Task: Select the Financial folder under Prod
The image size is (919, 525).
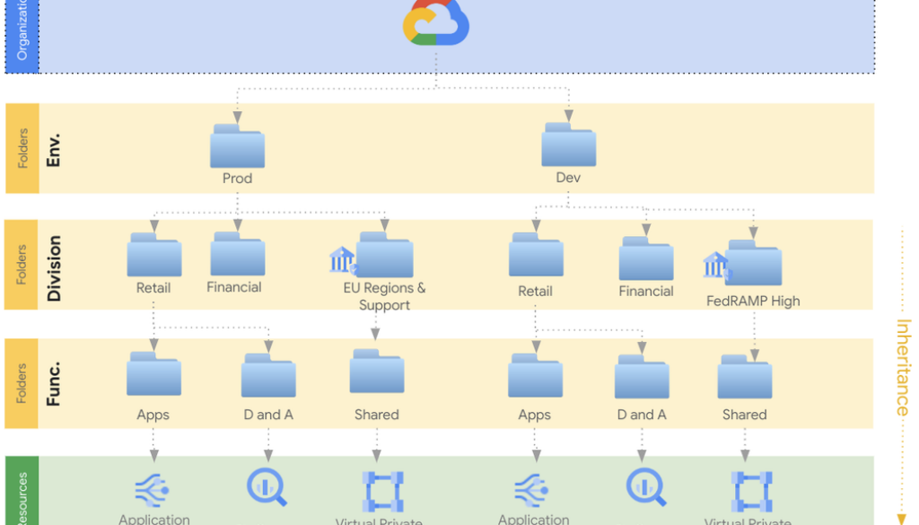Action: tap(237, 255)
